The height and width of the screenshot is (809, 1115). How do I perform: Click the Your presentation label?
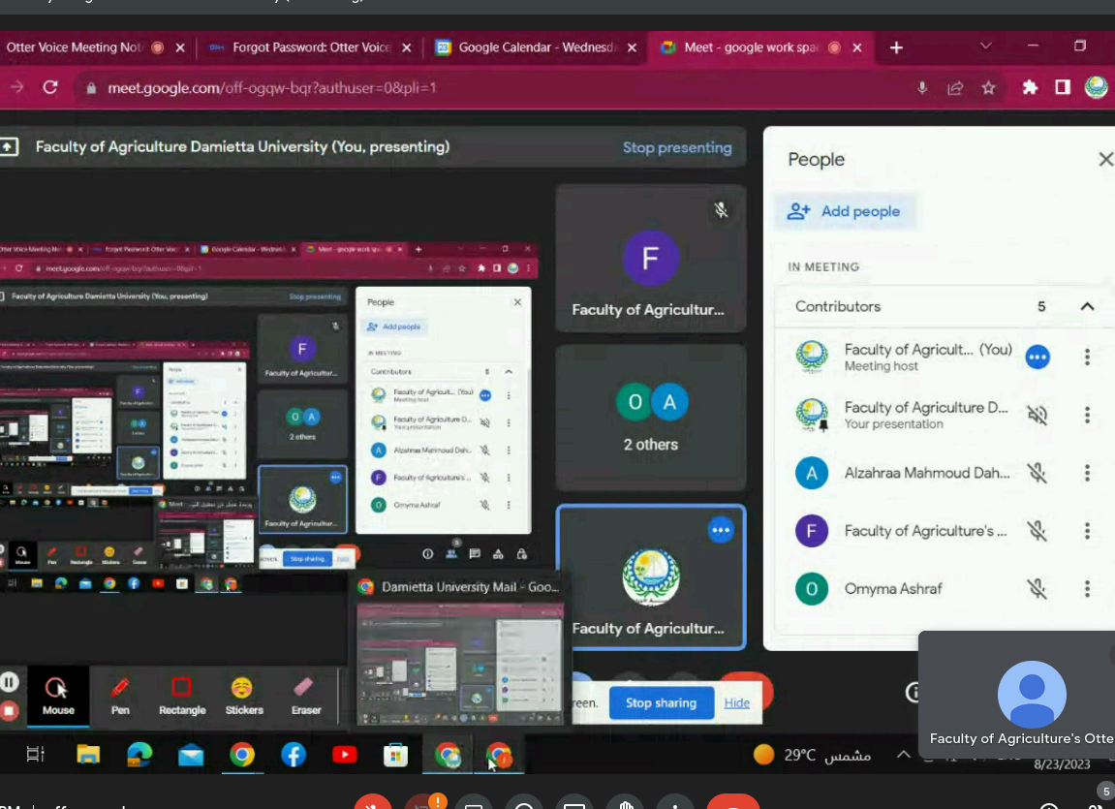tap(893, 424)
